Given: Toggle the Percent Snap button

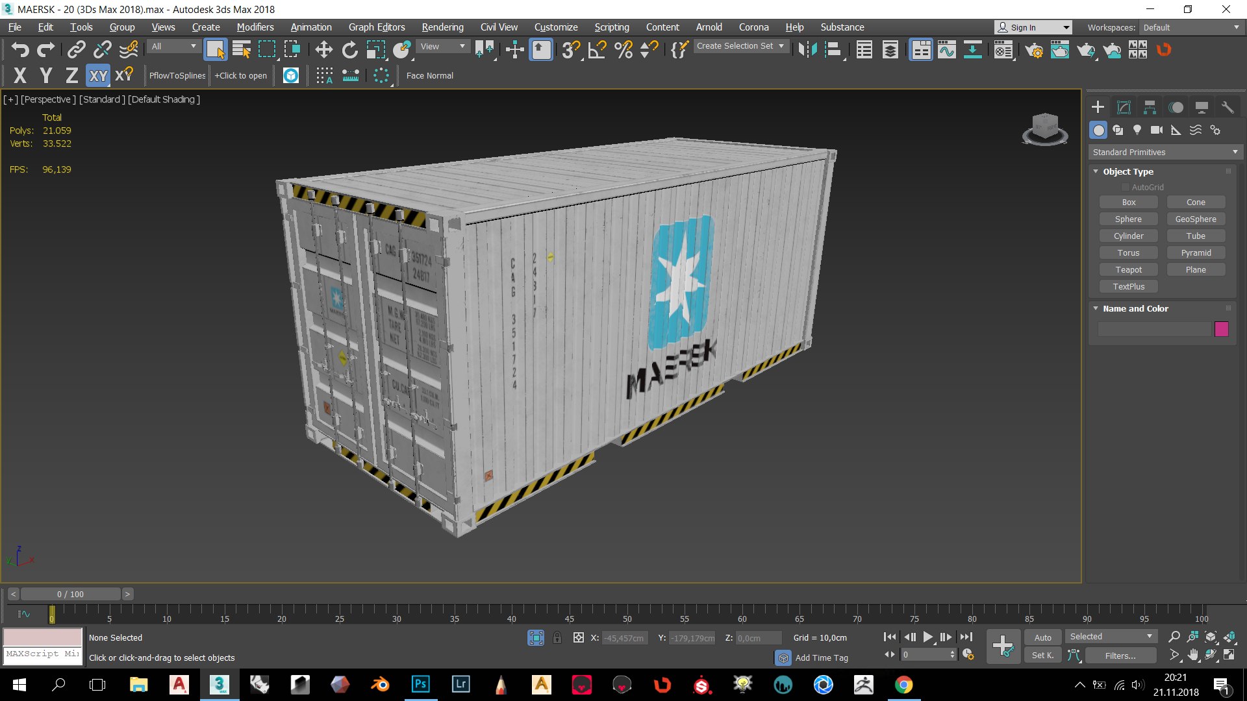Looking at the screenshot, I should pyautogui.click(x=623, y=50).
